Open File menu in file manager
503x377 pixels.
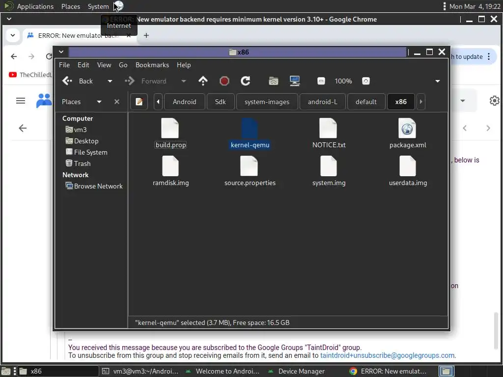coord(64,65)
